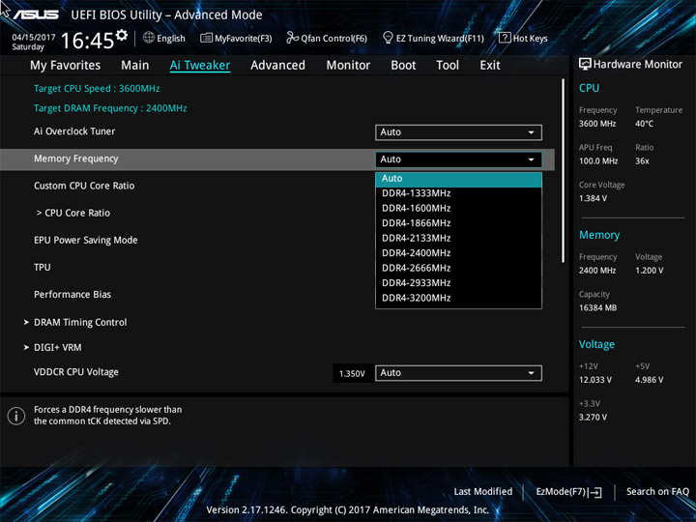This screenshot has width=696, height=522.
Task: Select DDR4-2400MHz option
Action: point(458,253)
